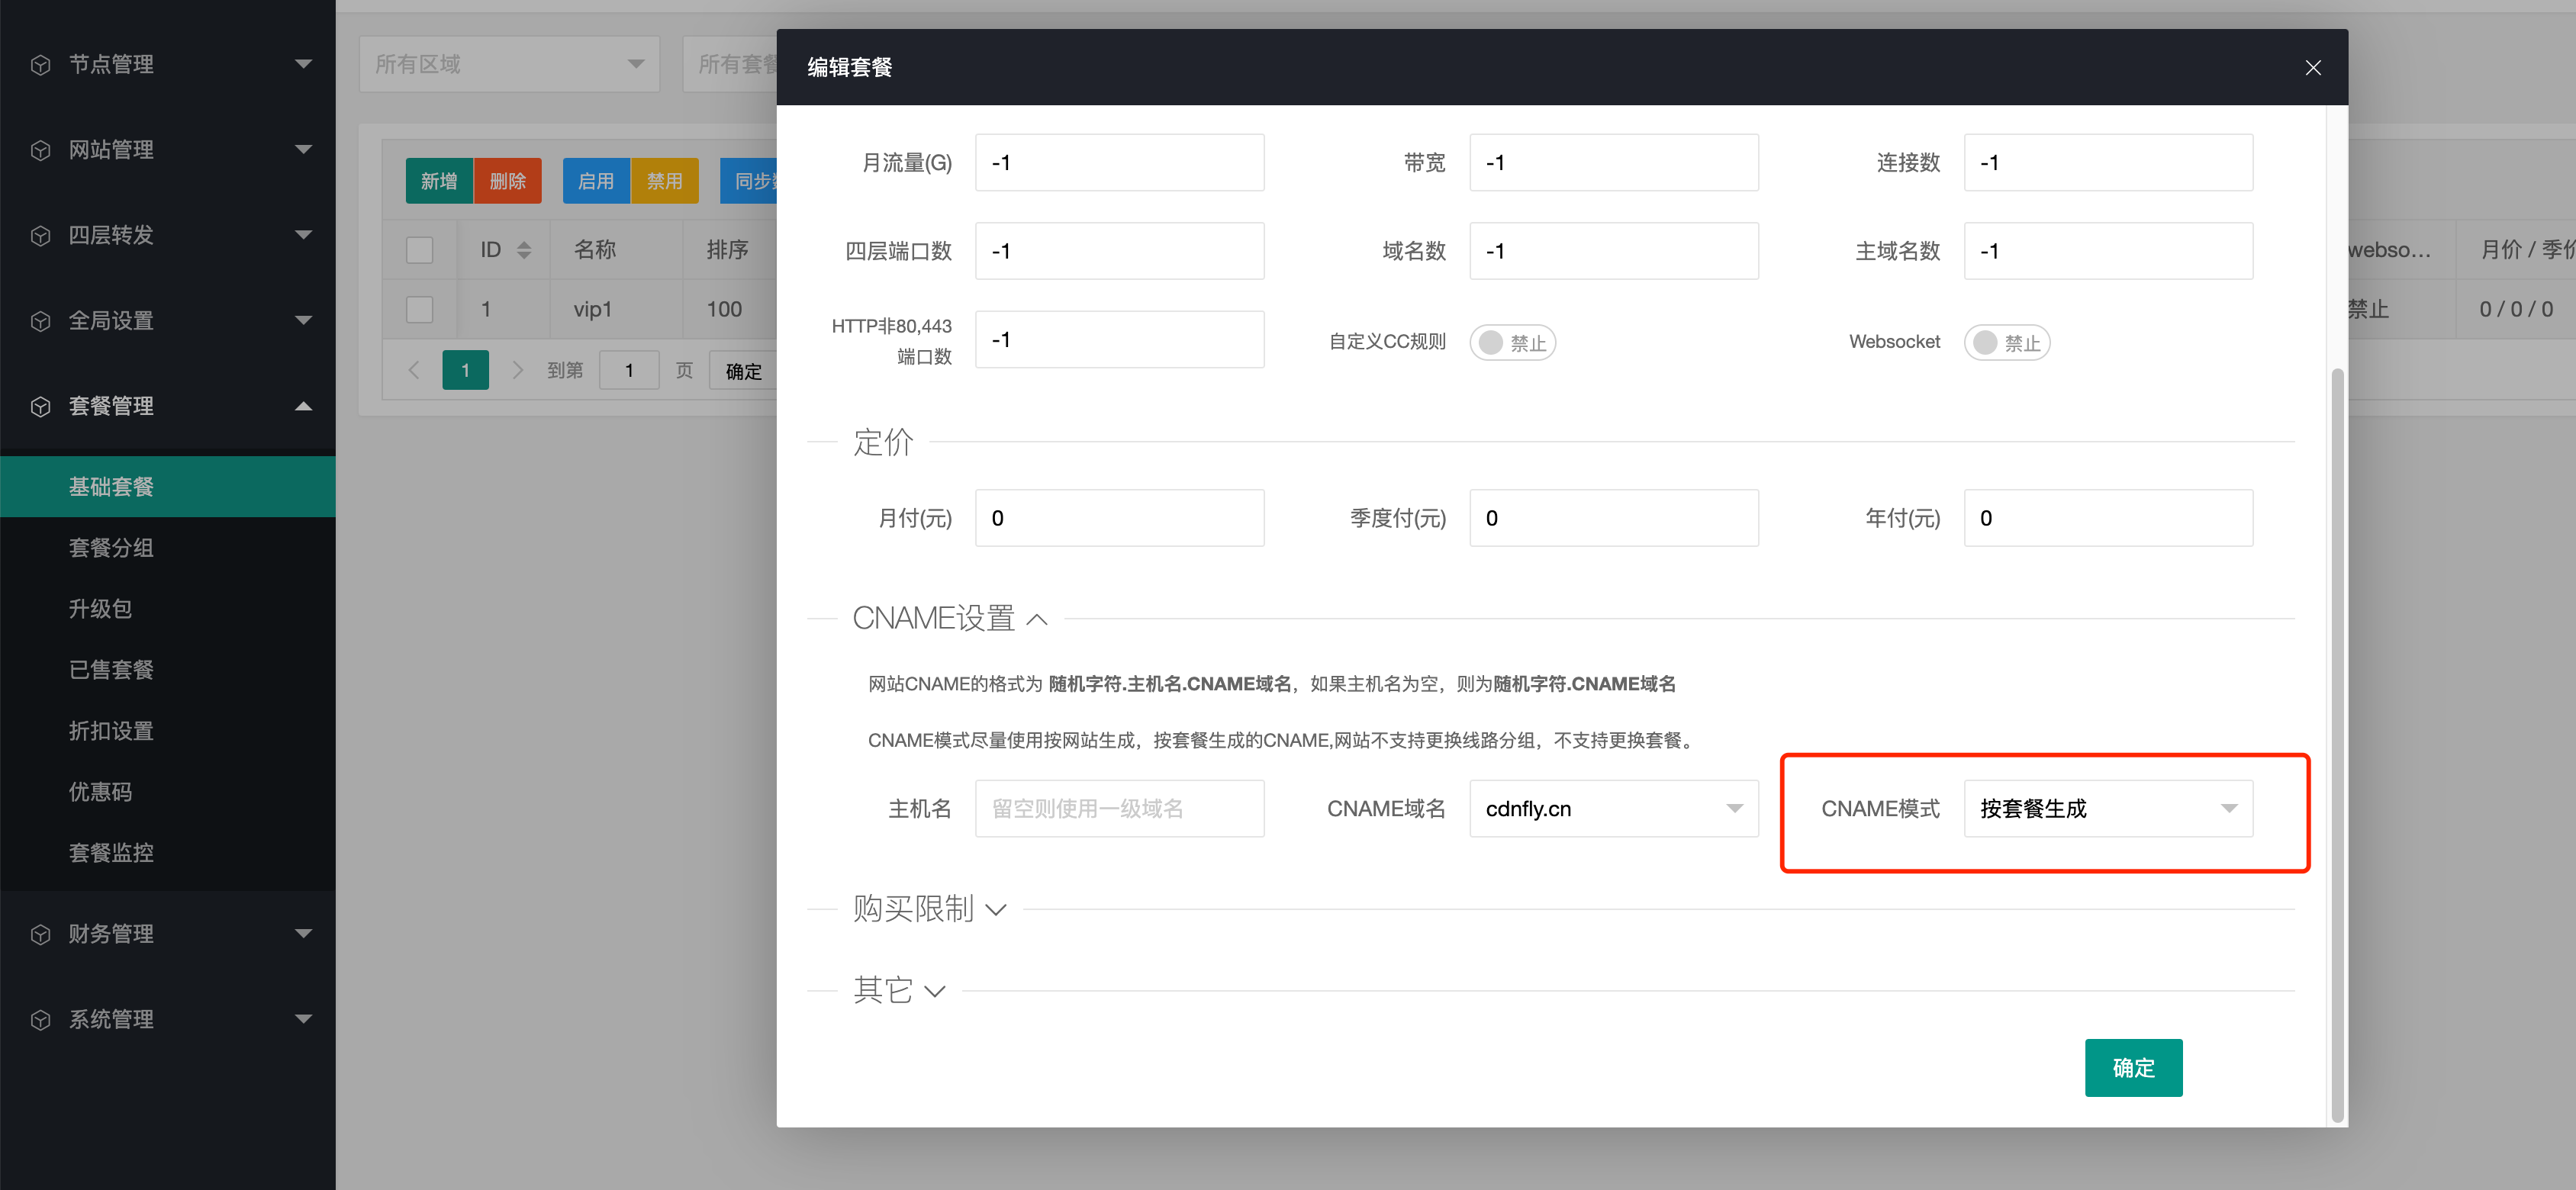Focus the 月付(元) price input
The image size is (2576, 1190).
pos(1119,517)
